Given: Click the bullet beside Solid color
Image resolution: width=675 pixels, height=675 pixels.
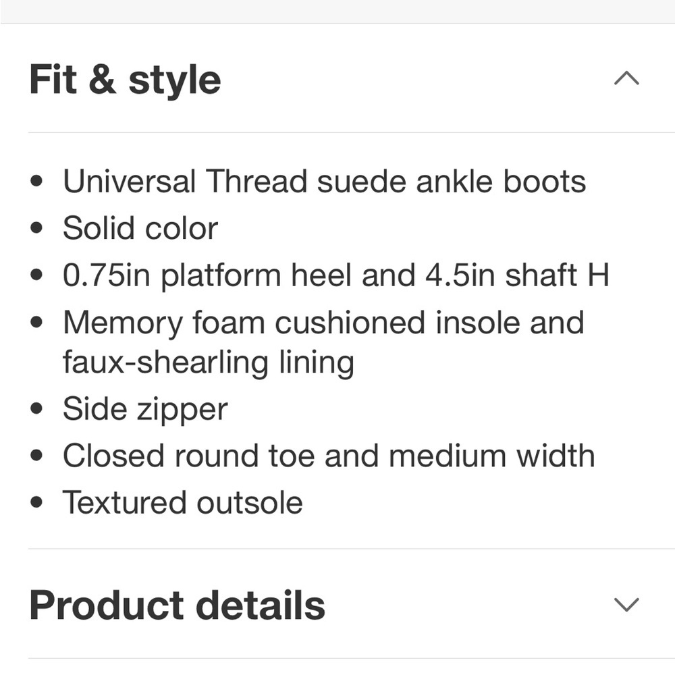Looking at the screenshot, I should pyautogui.click(x=36, y=227).
